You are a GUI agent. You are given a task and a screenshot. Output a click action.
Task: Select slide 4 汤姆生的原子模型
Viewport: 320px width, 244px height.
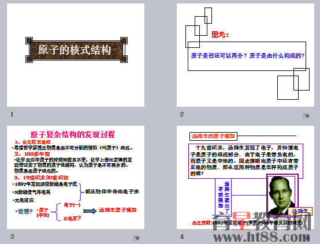click(x=245, y=177)
